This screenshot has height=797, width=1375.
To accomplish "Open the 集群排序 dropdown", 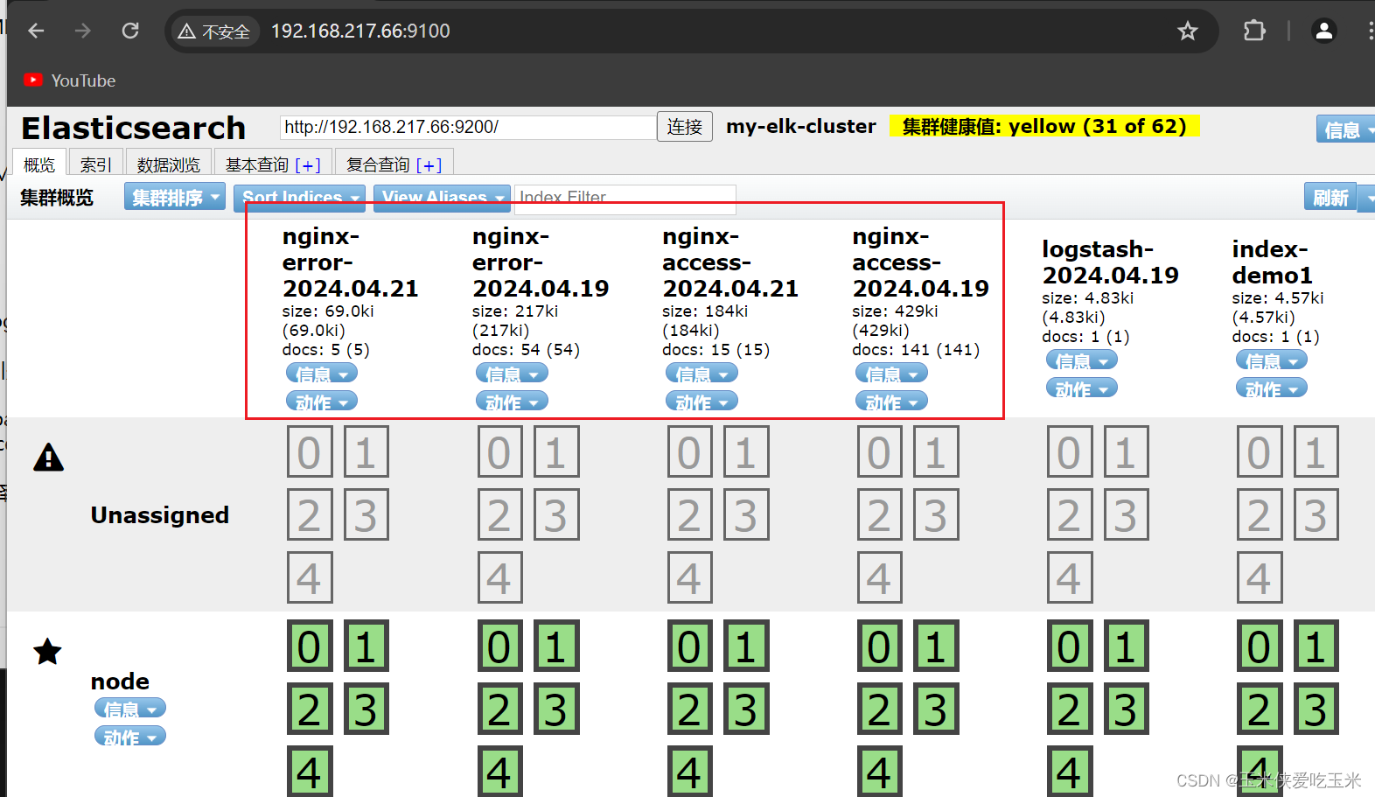I will 175,197.
